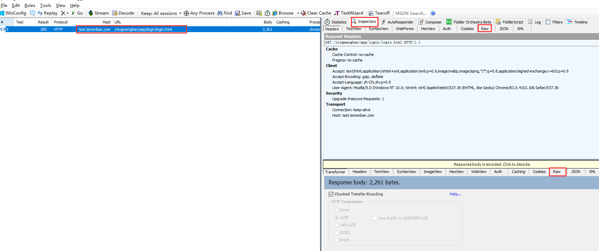599x251 pixels.
Task: Toggle the Decode toolbar button
Action: [123, 13]
